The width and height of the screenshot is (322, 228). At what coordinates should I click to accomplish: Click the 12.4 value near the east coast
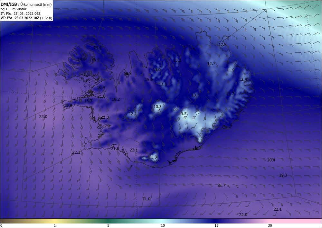[243, 79]
